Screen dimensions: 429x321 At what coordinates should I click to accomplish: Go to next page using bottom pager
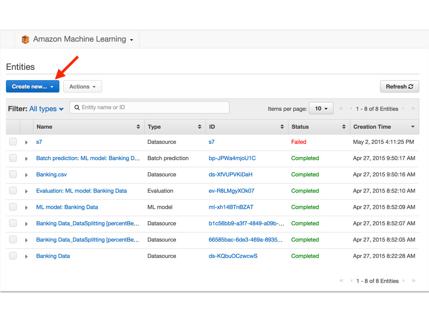[403, 280]
